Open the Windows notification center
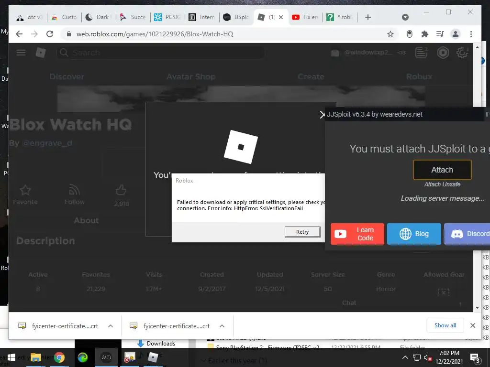 (475, 358)
